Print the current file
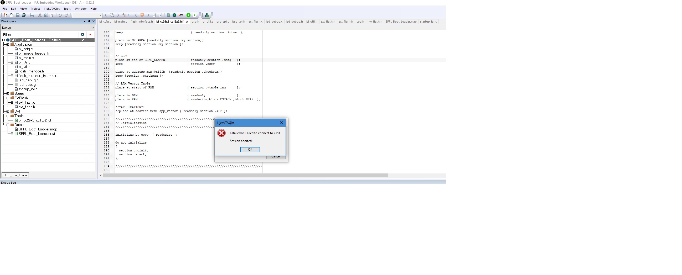This screenshot has height=275, width=682. pyautogui.click(x=32, y=15)
